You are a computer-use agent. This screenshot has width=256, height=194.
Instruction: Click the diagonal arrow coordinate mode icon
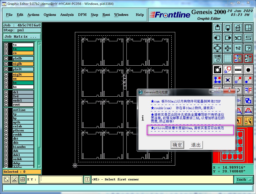(6, 179)
